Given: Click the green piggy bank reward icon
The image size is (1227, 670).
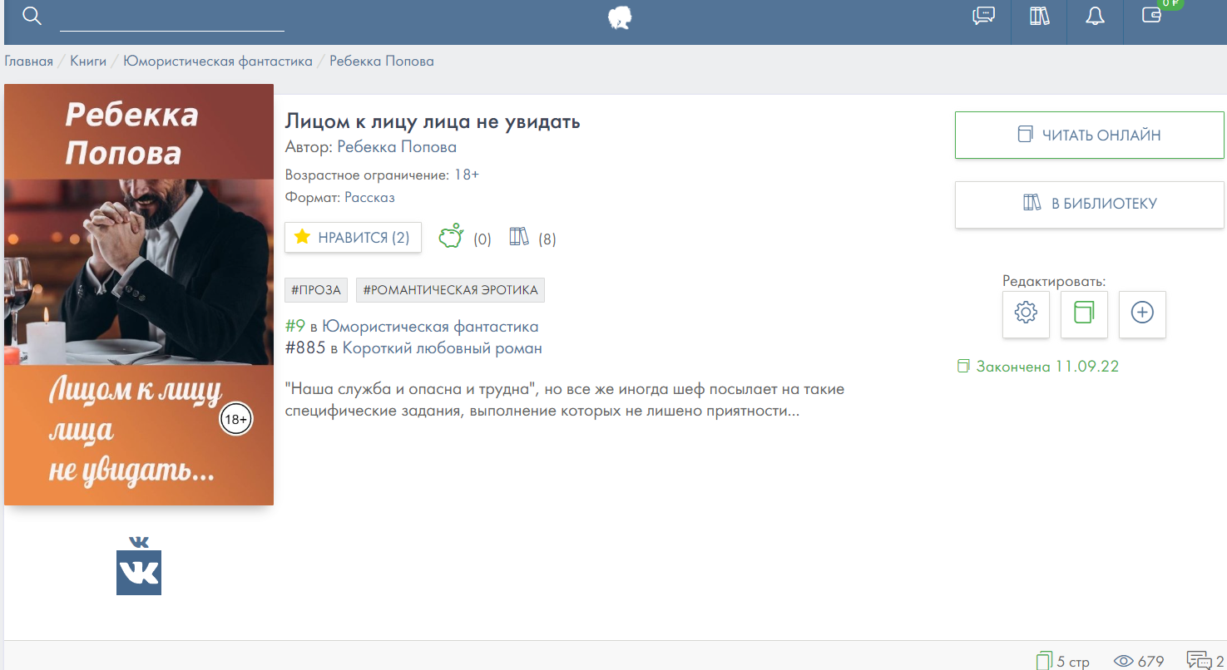Looking at the screenshot, I should pos(451,237).
